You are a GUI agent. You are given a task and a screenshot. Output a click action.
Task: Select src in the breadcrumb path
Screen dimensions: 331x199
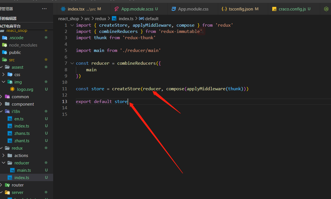tap(87, 18)
